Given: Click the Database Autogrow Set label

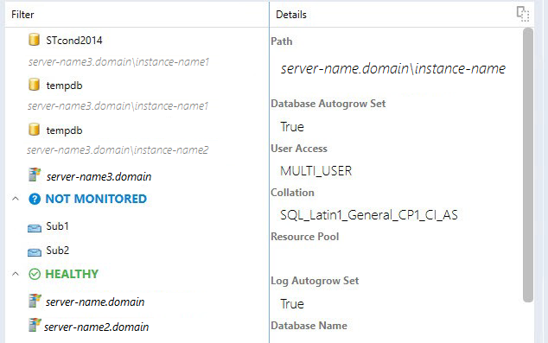Looking at the screenshot, I should click(x=328, y=104).
